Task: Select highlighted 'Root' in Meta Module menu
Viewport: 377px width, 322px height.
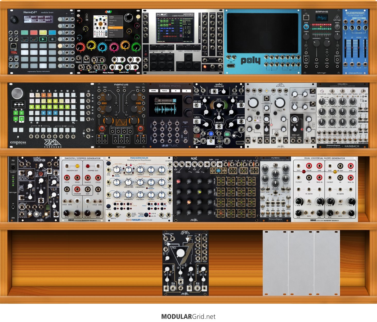Action: click(x=115, y=28)
